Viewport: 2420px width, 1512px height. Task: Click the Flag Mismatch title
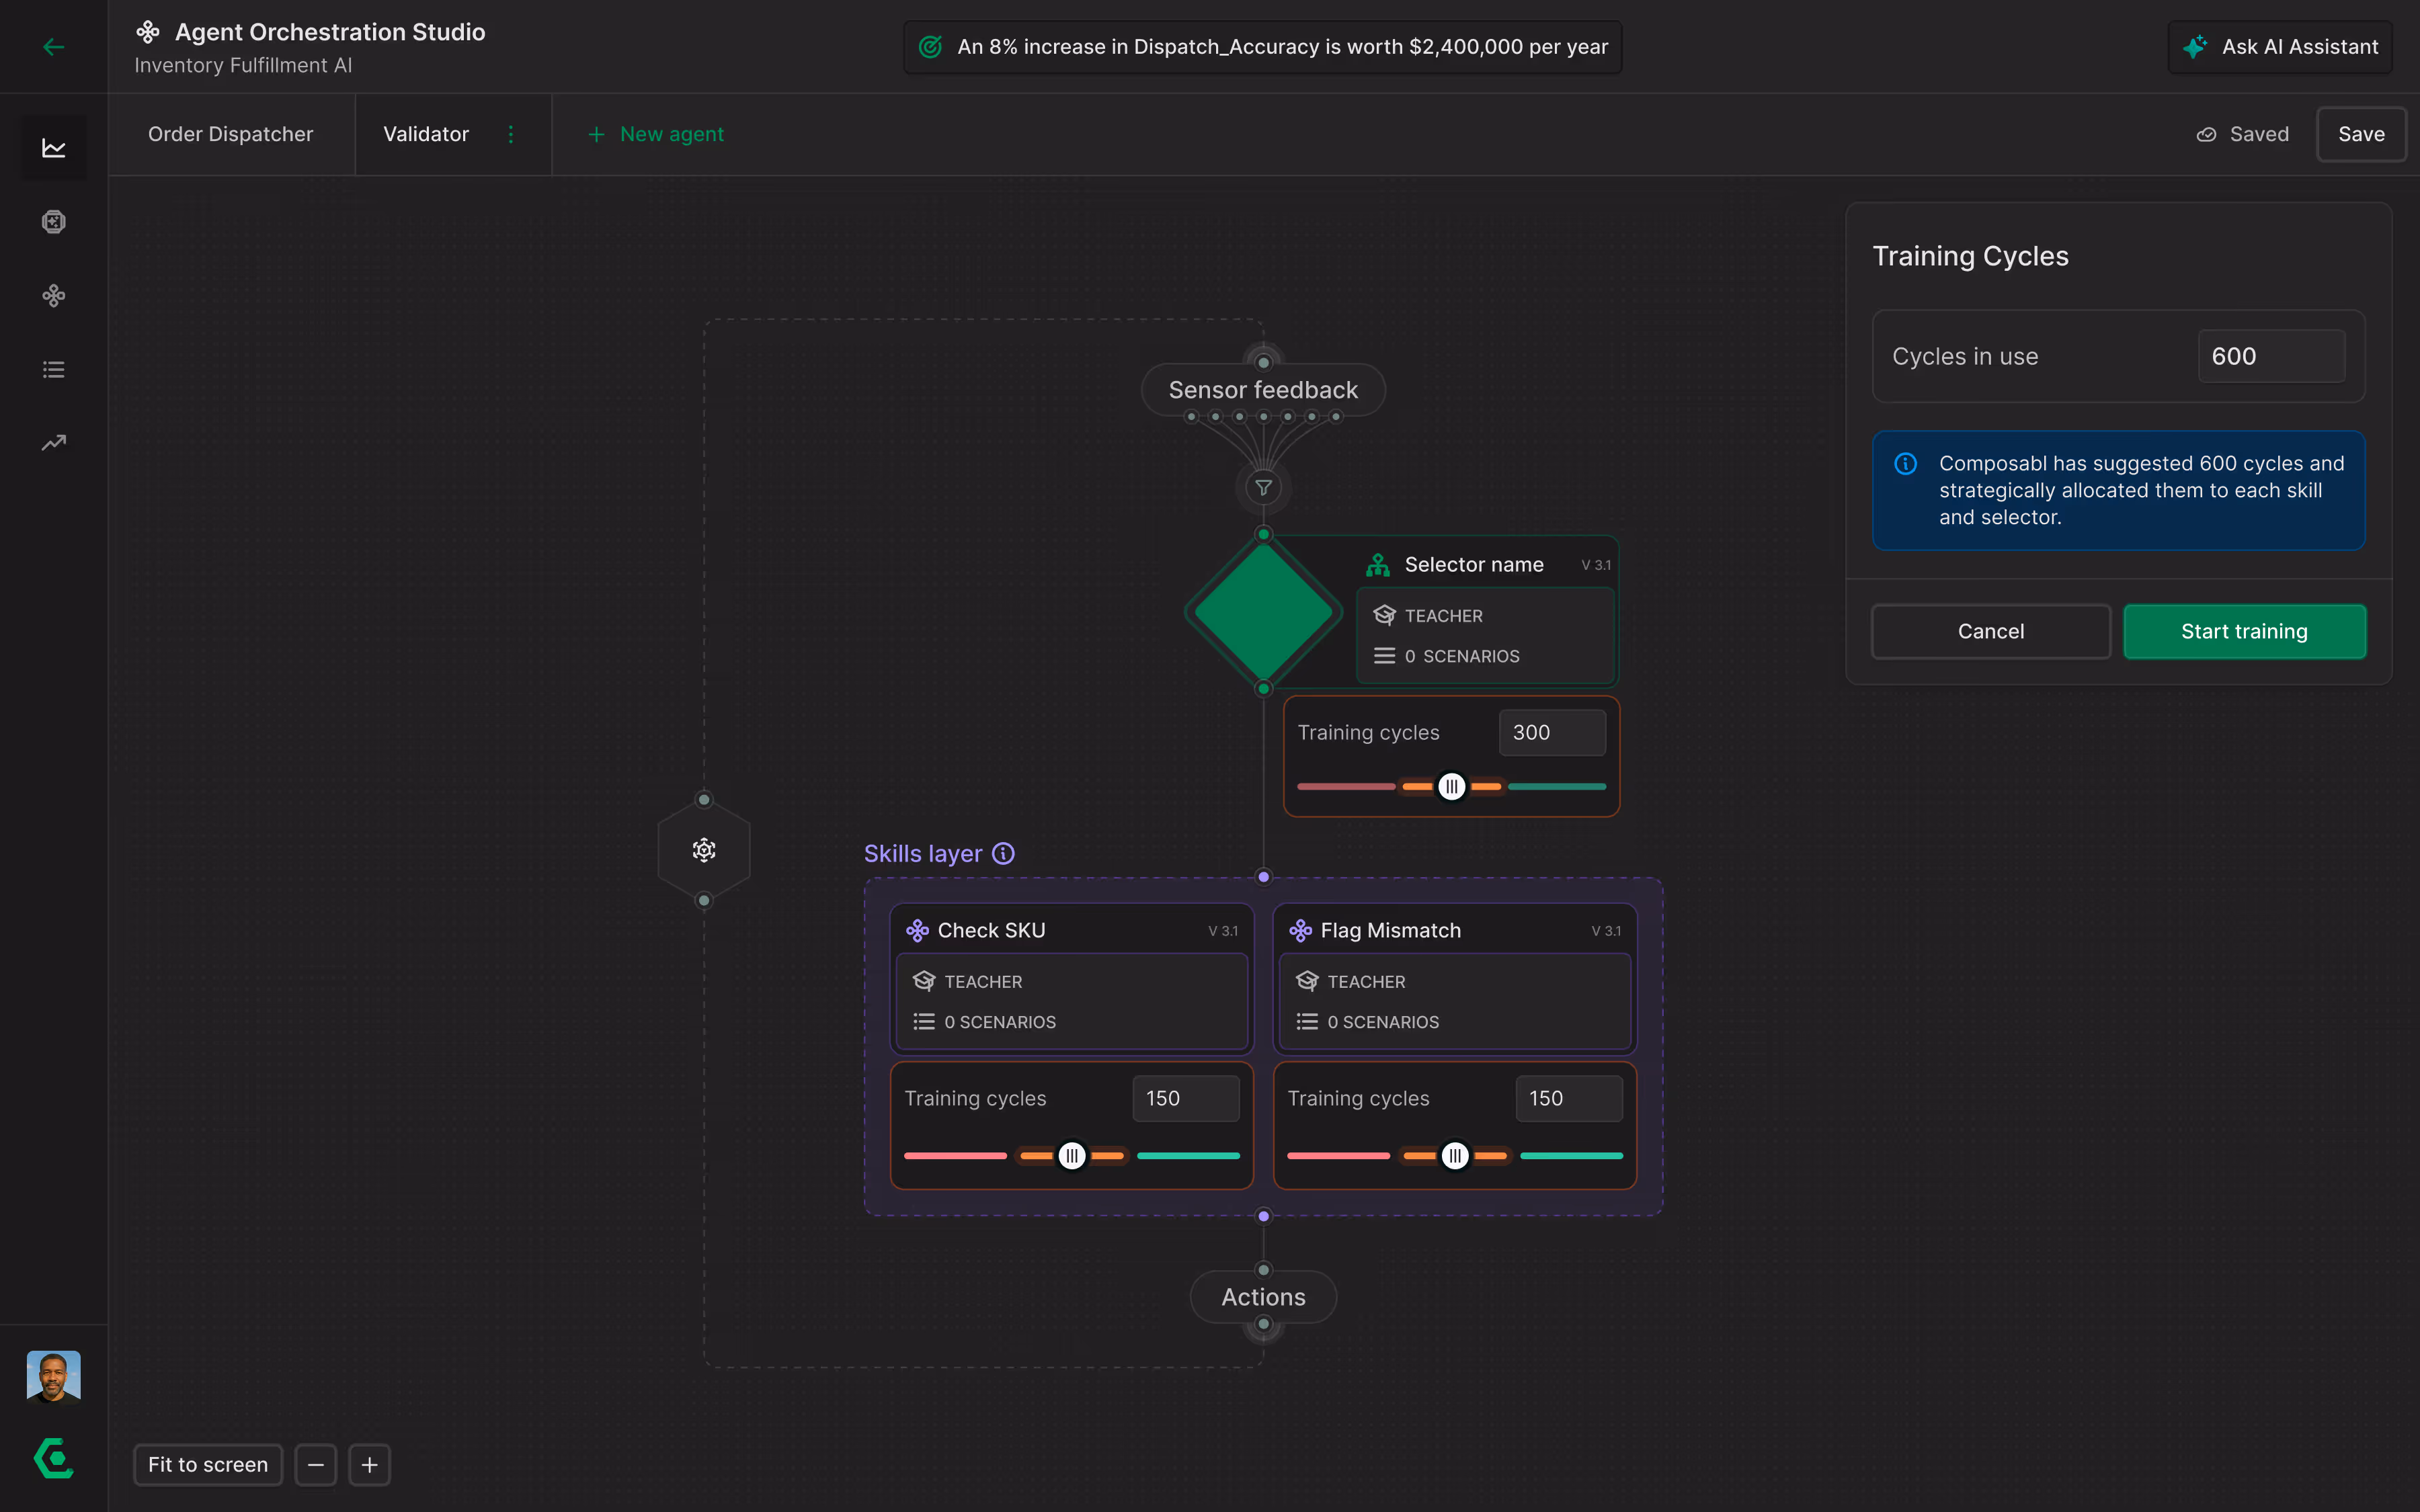(x=1390, y=931)
